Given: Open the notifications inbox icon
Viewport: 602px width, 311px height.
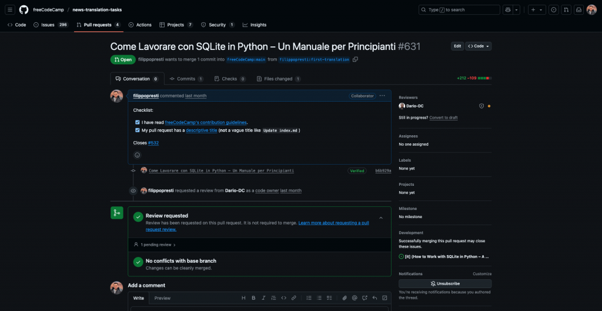Looking at the screenshot, I should pos(579,9).
